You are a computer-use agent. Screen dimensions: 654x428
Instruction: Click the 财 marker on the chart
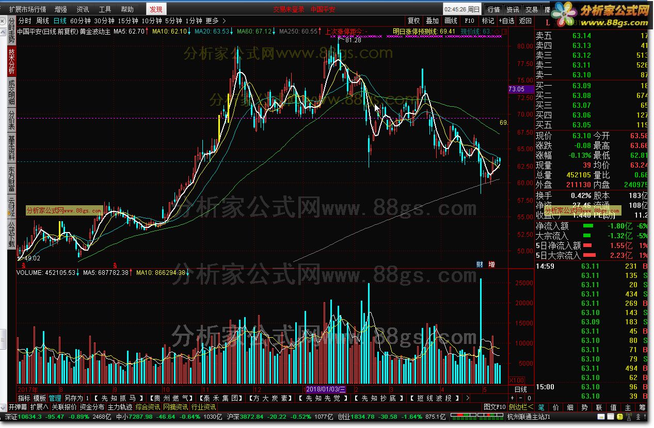[480, 265]
